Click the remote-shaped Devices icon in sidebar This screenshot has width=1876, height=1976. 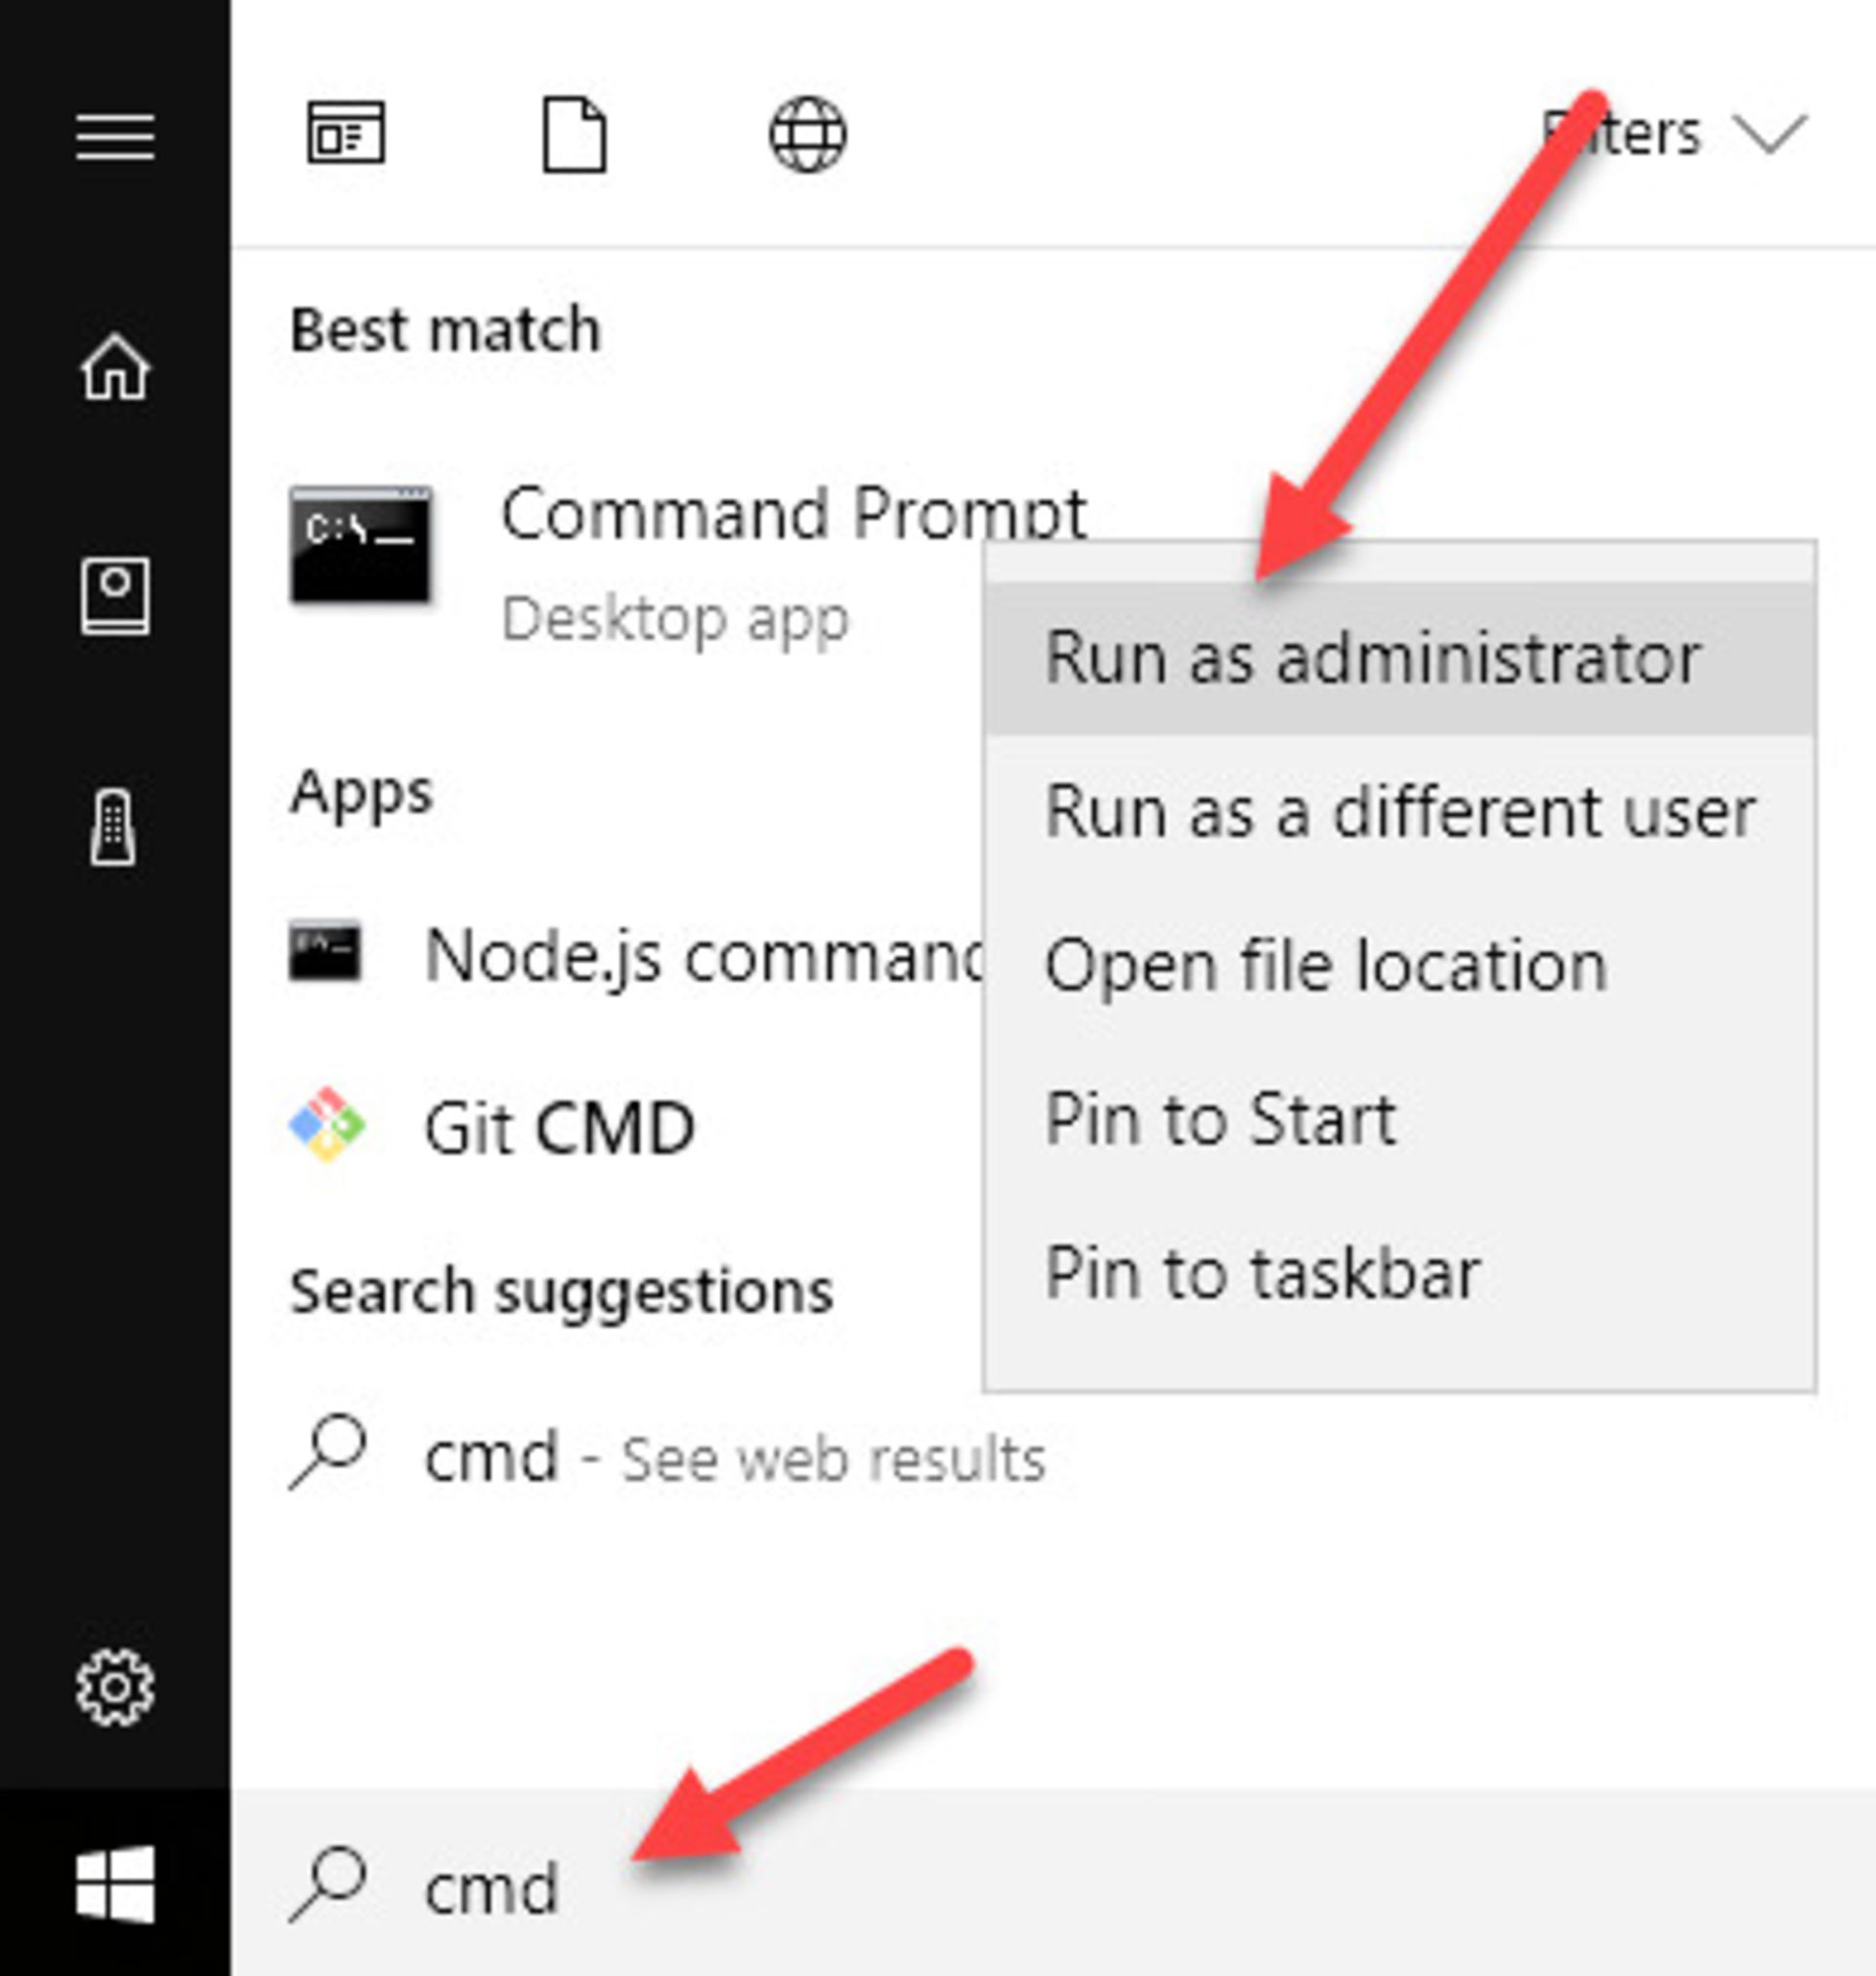(x=114, y=827)
